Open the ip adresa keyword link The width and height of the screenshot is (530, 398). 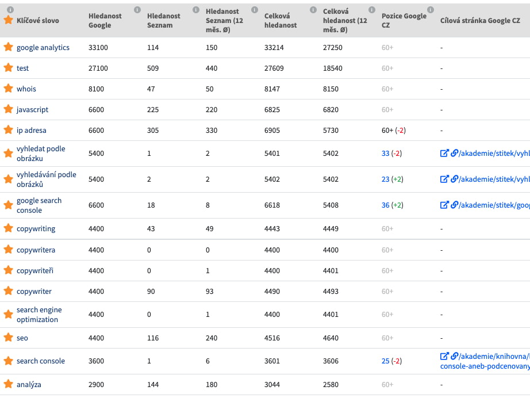point(32,130)
